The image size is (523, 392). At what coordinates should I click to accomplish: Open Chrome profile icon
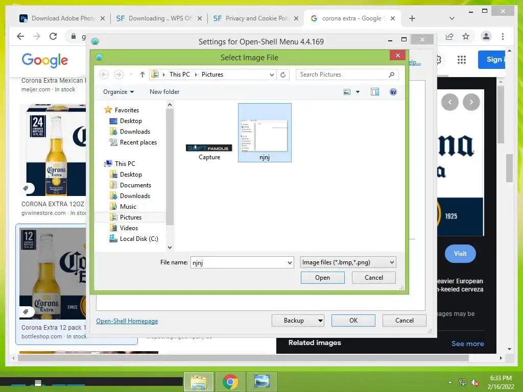pyautogui.click(x=486, y=36)
